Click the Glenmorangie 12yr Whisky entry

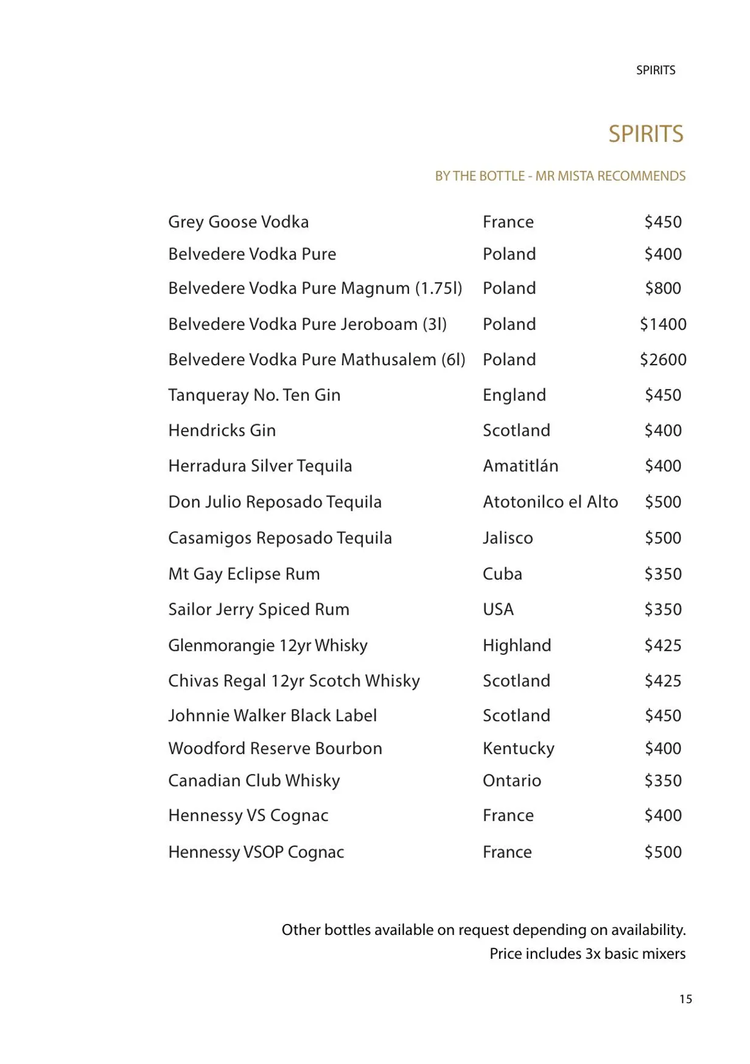pos(268,645)
